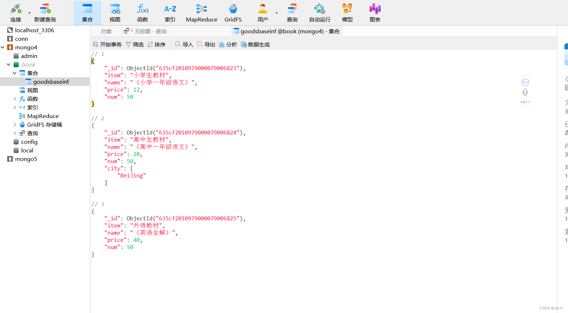Select Views (视图) in the tree
This screenshot has width=568, height=313.
coord(32,90)
